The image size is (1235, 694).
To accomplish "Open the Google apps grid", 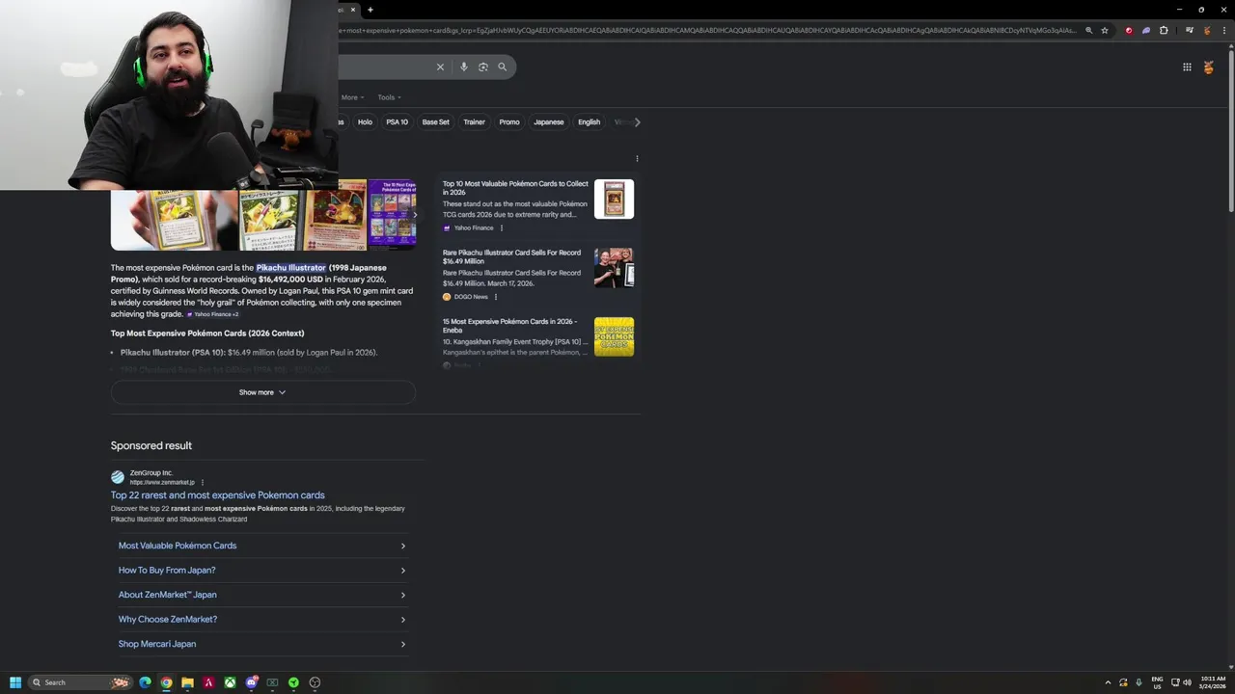I will 1187,67.
